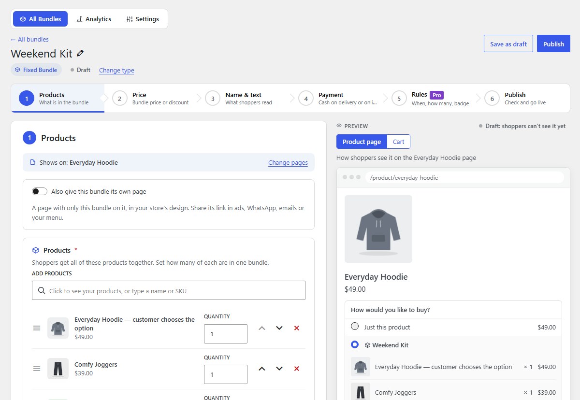Click the Everyday Hoodie preview product image

click(378, 229)
